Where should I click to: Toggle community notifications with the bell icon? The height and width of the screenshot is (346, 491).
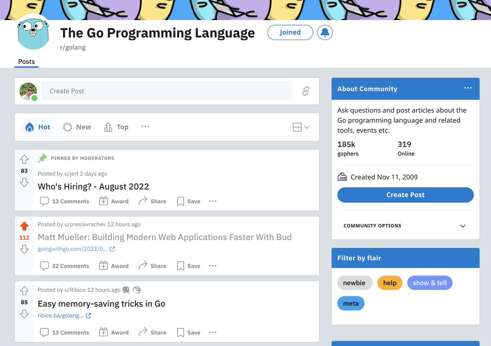324,32
